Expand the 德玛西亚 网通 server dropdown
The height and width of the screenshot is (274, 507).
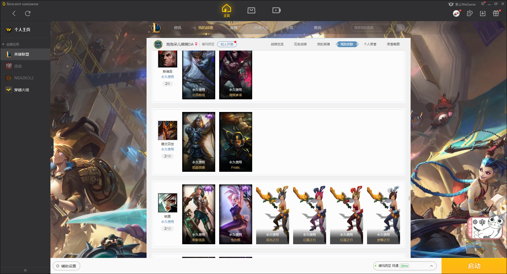(x=405, y=266)
